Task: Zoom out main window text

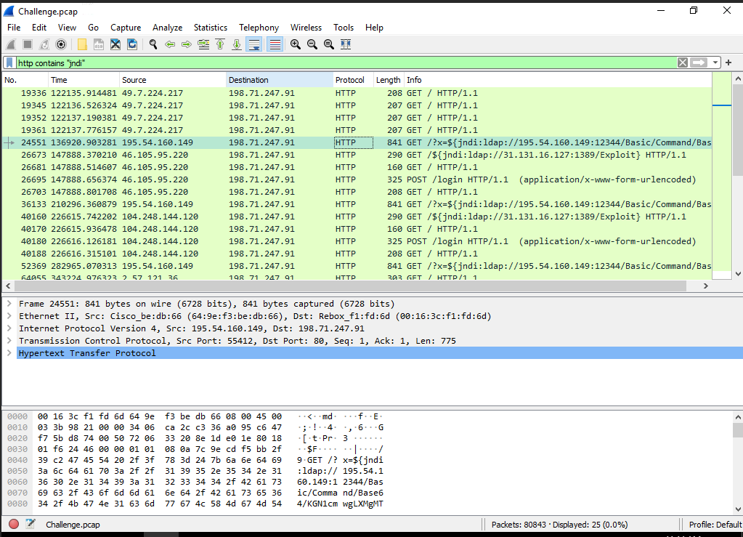Action: point(312,44)
